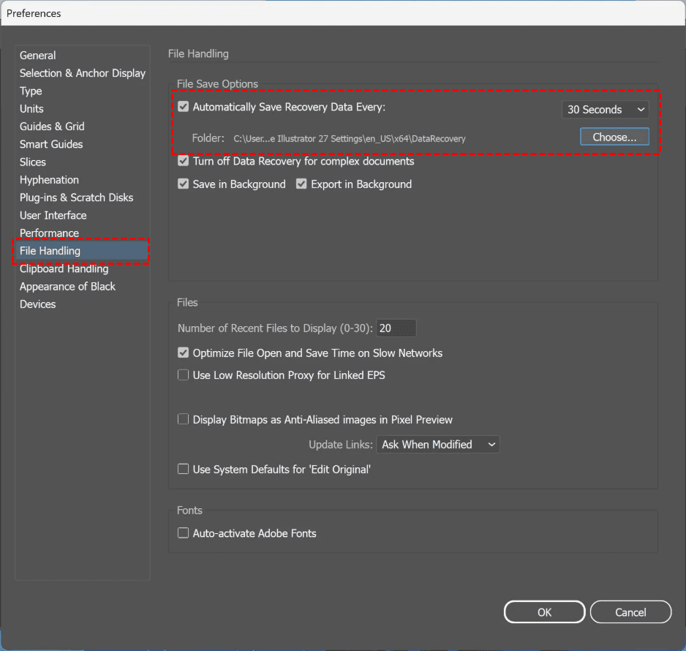Enable Auto-activate Adobe Fonts
Viewport: 686px width, 651px height.
[x=184, y=534]
